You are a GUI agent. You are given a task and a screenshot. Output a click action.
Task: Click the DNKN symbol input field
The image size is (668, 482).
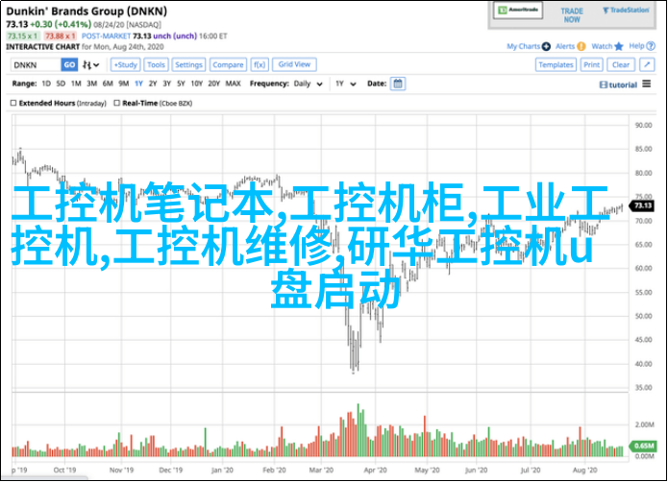coord(36,64)
